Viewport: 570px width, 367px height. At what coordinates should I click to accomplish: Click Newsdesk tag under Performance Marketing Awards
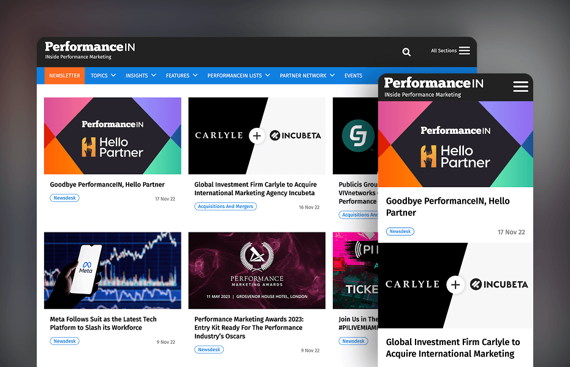(209, 350)
